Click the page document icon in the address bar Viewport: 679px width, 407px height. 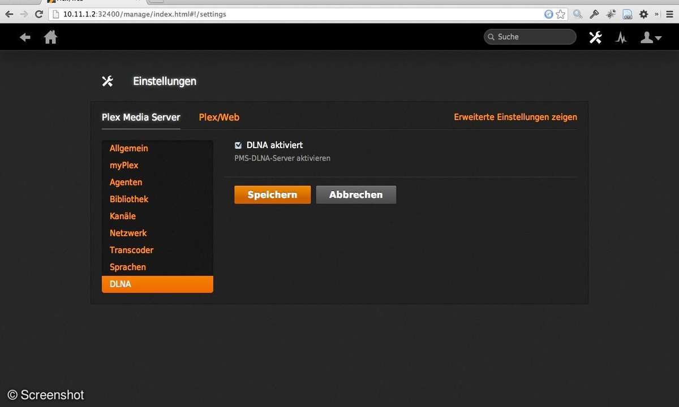[56, 14]
